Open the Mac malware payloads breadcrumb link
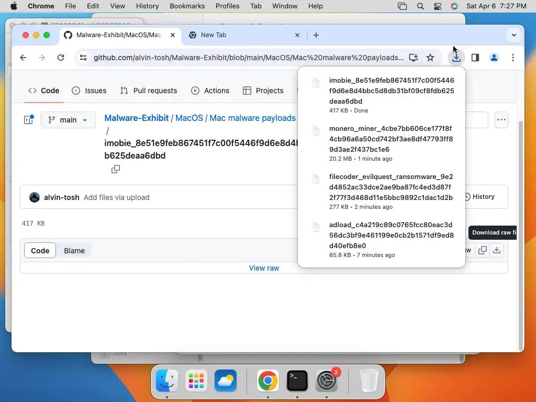 [253, 118]
